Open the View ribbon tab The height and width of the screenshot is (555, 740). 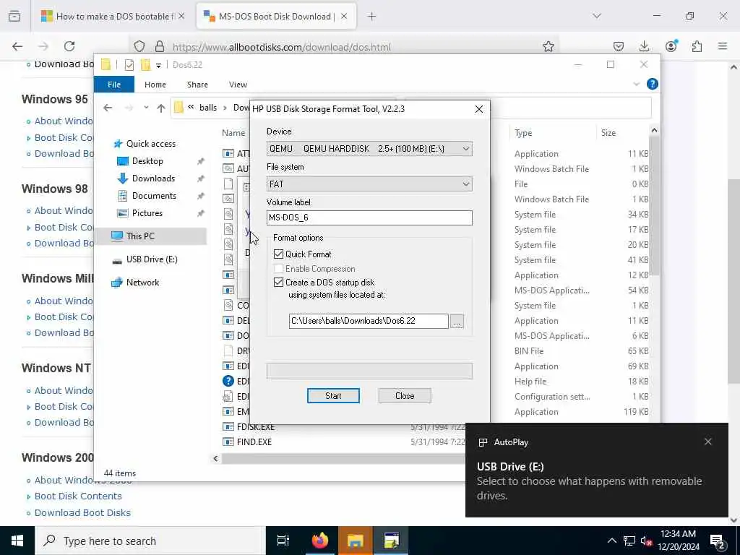pos(238,85)
